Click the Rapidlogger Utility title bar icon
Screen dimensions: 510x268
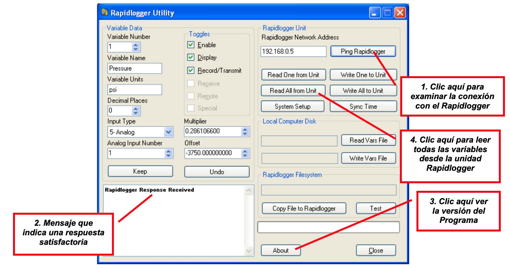point(104,12)
